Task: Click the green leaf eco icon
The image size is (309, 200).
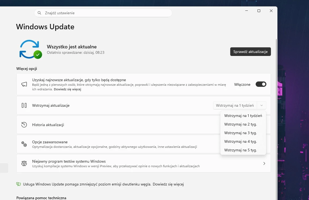Action: pos(18,184)
